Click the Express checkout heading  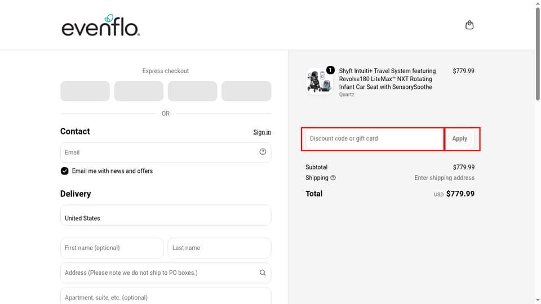click(166, 71)
